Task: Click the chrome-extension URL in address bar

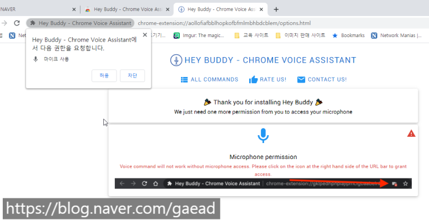Action: (x=224, y=23)
